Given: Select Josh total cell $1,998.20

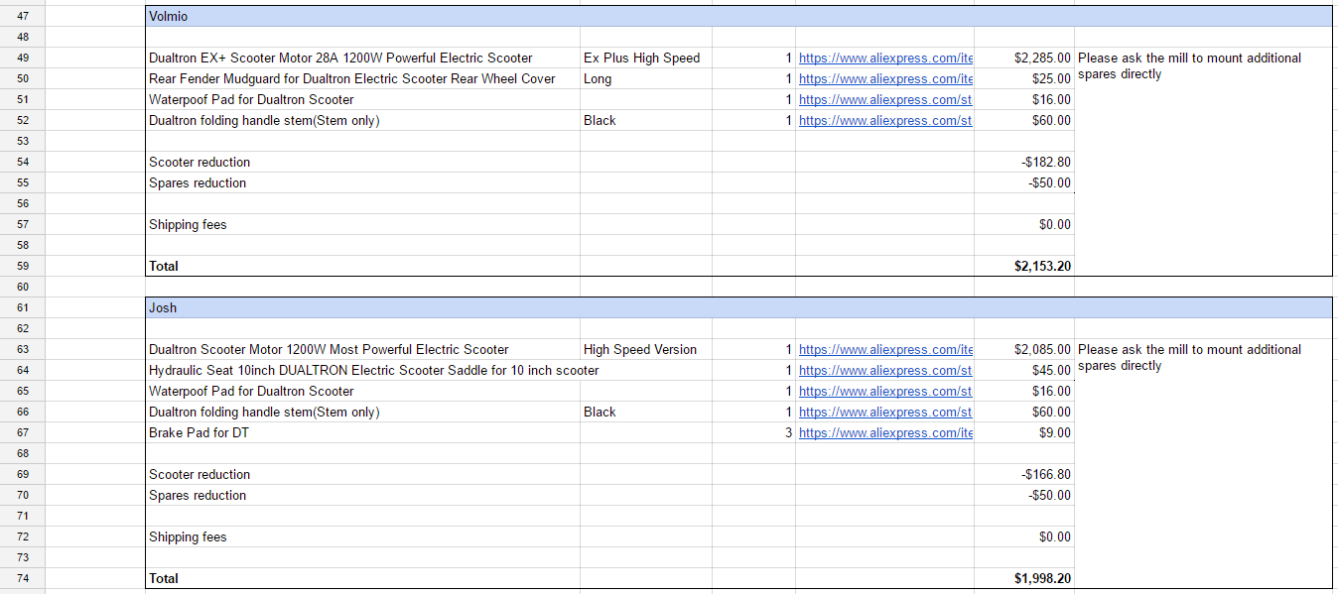Looking at the screenshot, I should [x=1024, y=579].
